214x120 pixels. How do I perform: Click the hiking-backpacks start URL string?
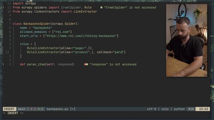coord(81,36)
